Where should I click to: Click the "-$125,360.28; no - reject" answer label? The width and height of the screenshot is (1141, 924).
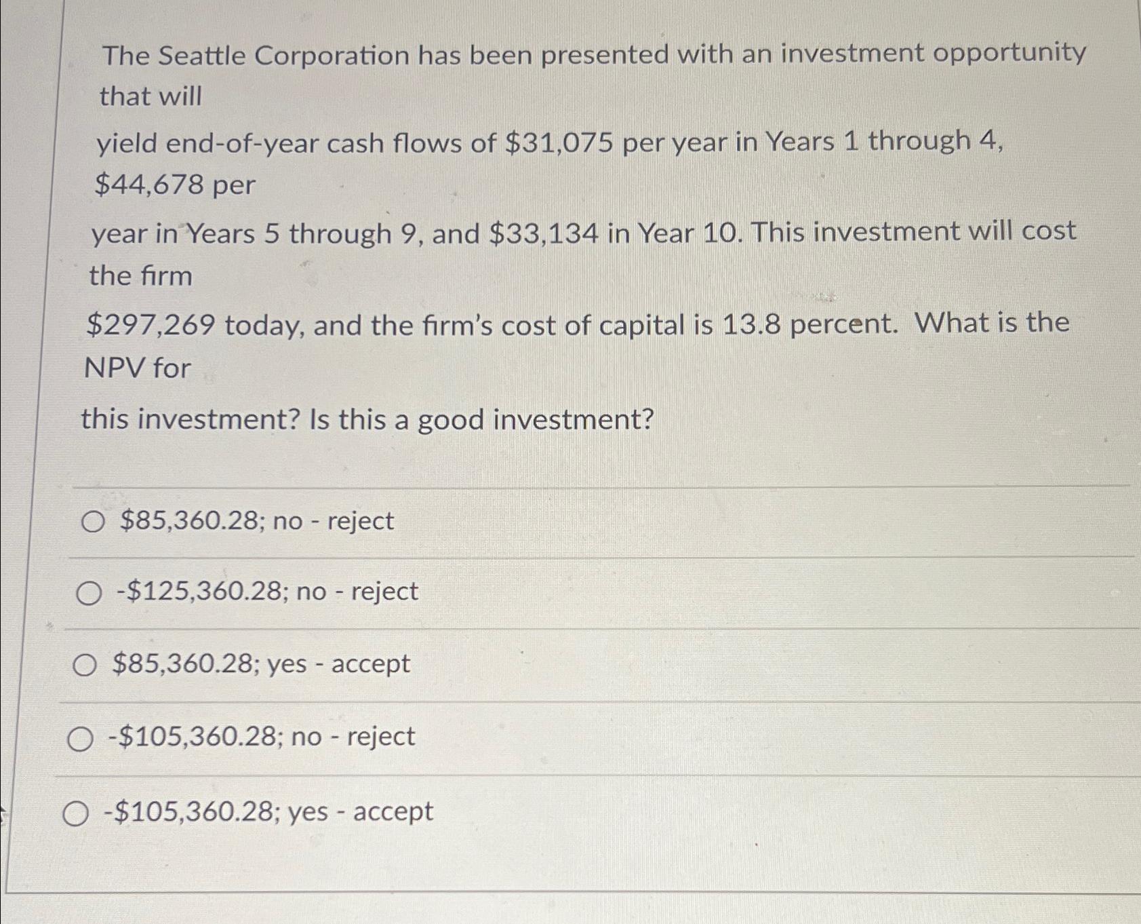(x=267, y=592)
